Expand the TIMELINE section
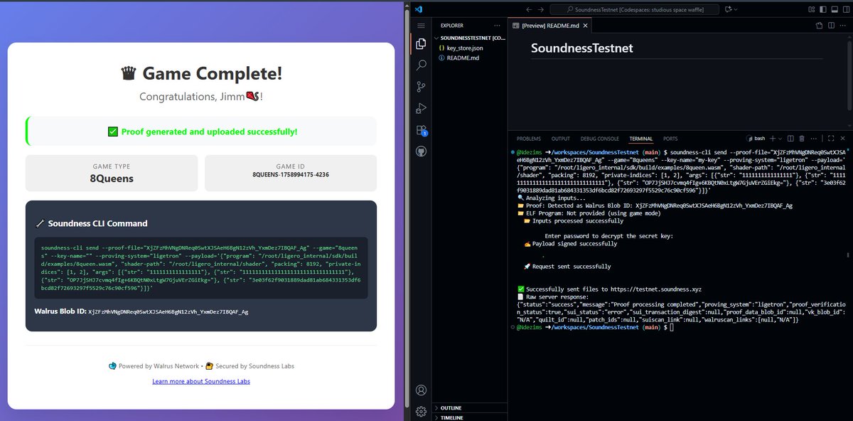The image size is (853, 421). (471, 417)
